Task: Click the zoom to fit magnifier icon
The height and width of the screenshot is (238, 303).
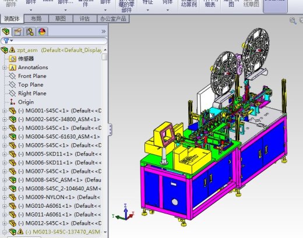Action: [x=293, y=20]
